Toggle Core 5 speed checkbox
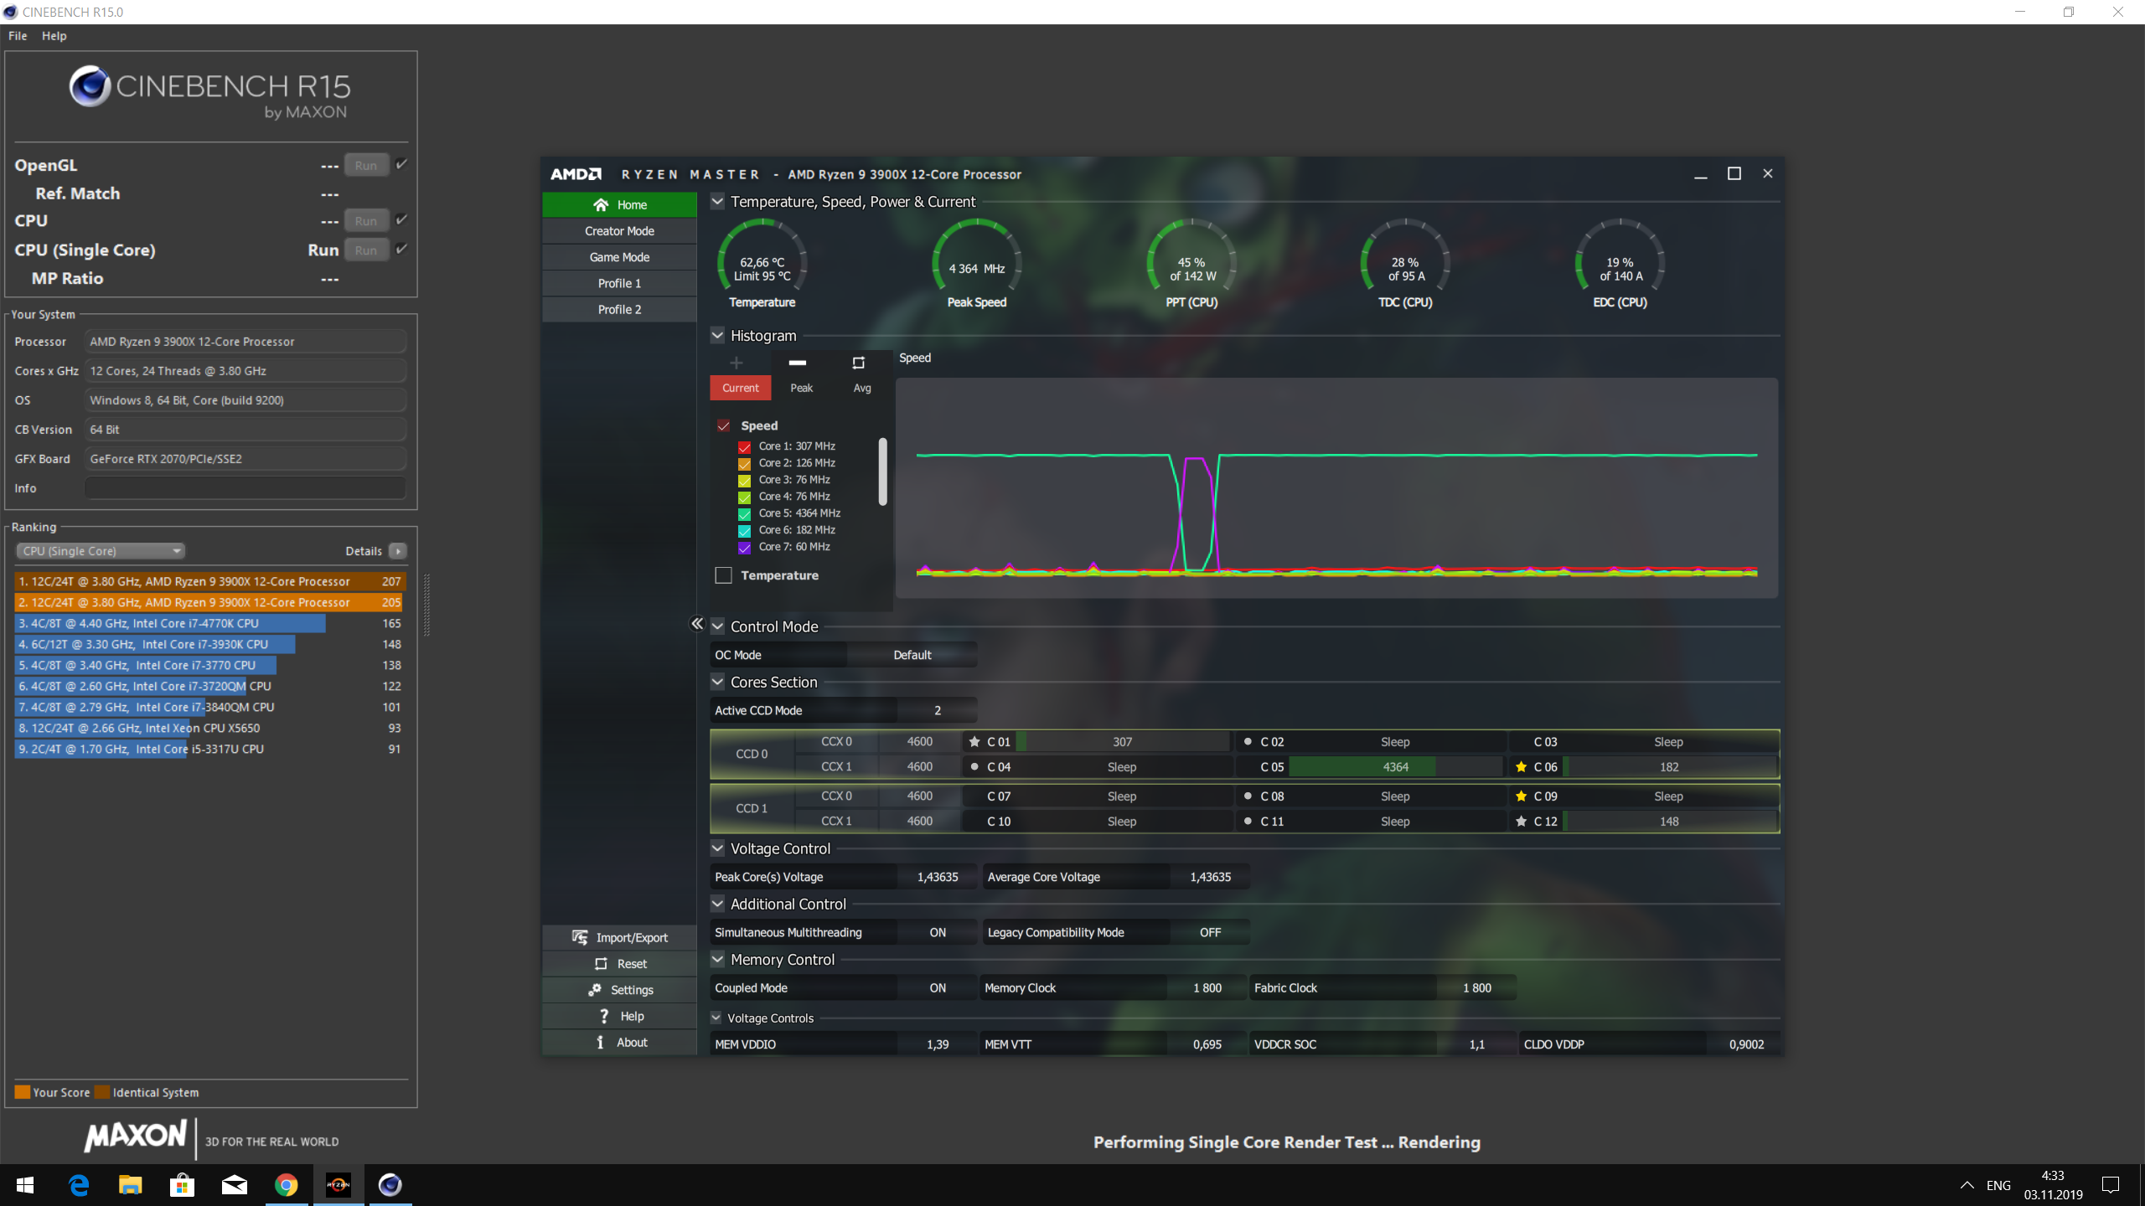This screenshot has width=2145, height=1206. click(x=744, y=513)
